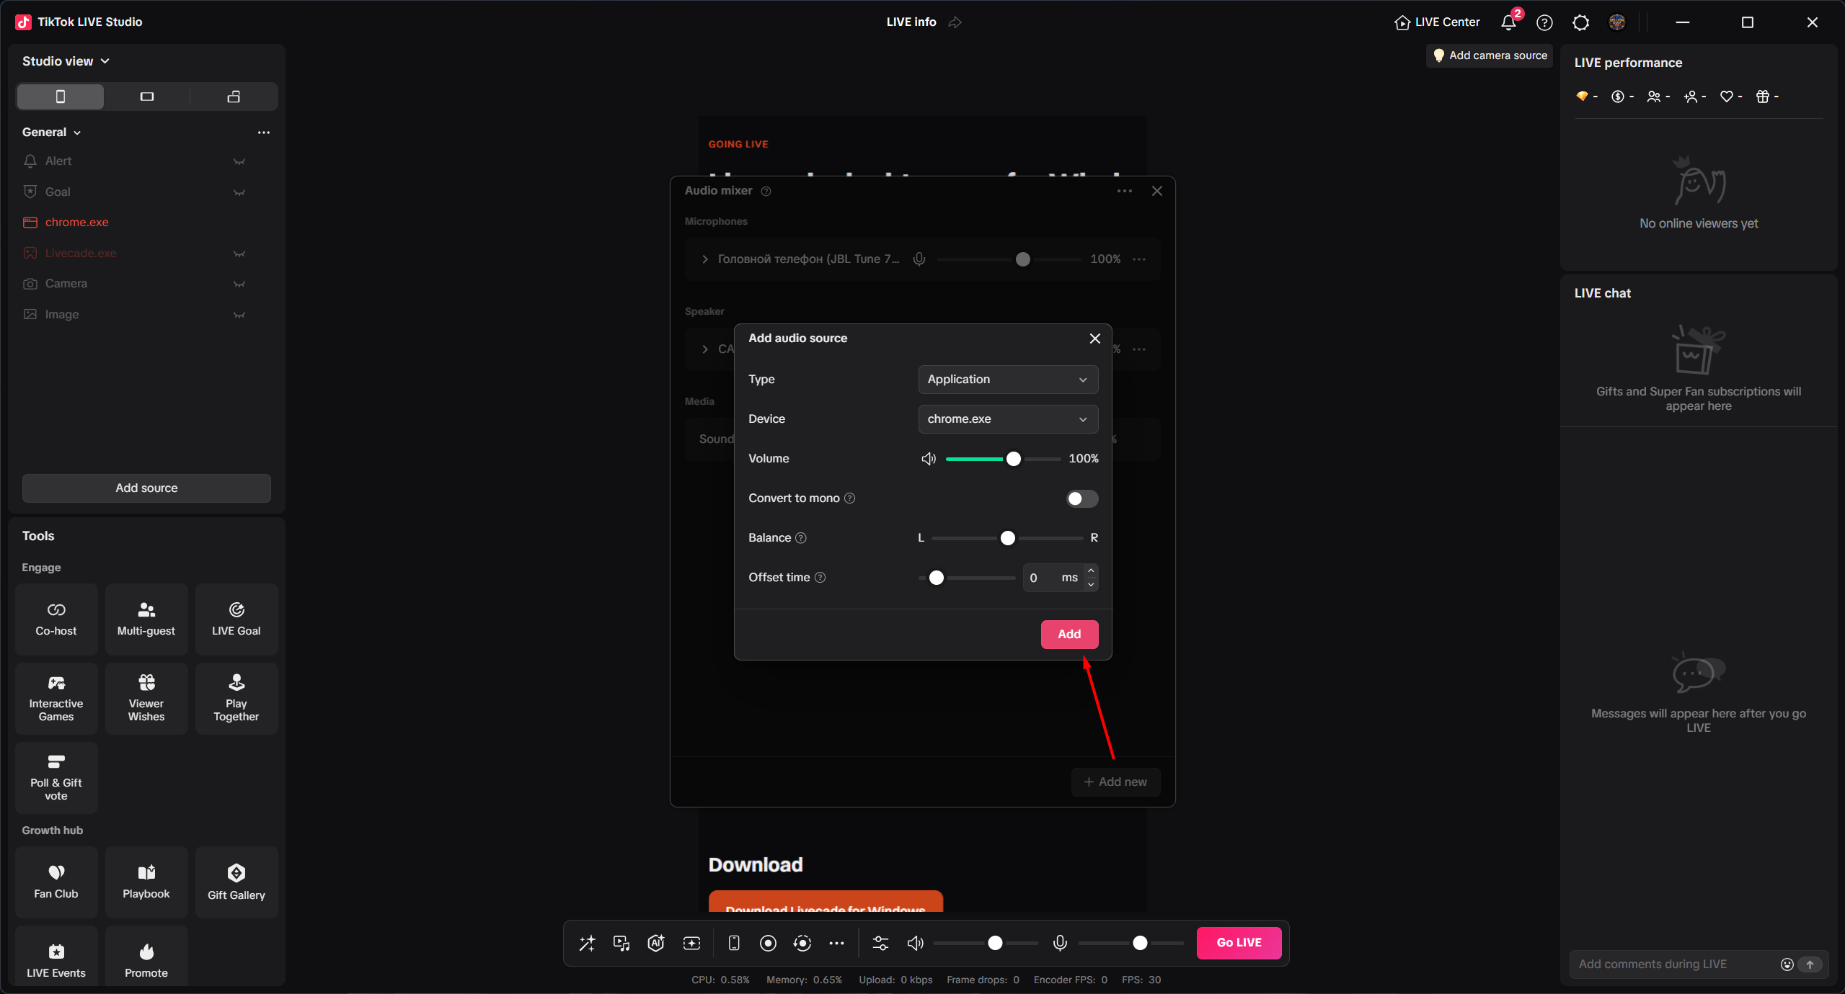The width and height of the screenshot is (1845, 994).
Task: Toggle visibility of Goal source
Action: (x=239, y=192)
